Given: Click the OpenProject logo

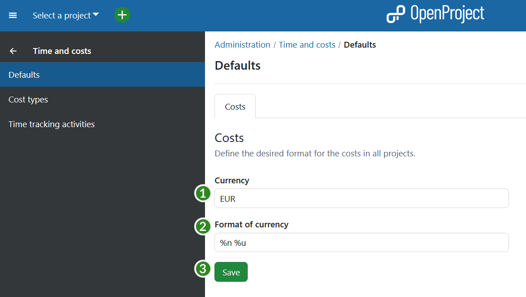Looking at the screenshot, I should coord(435,14).
